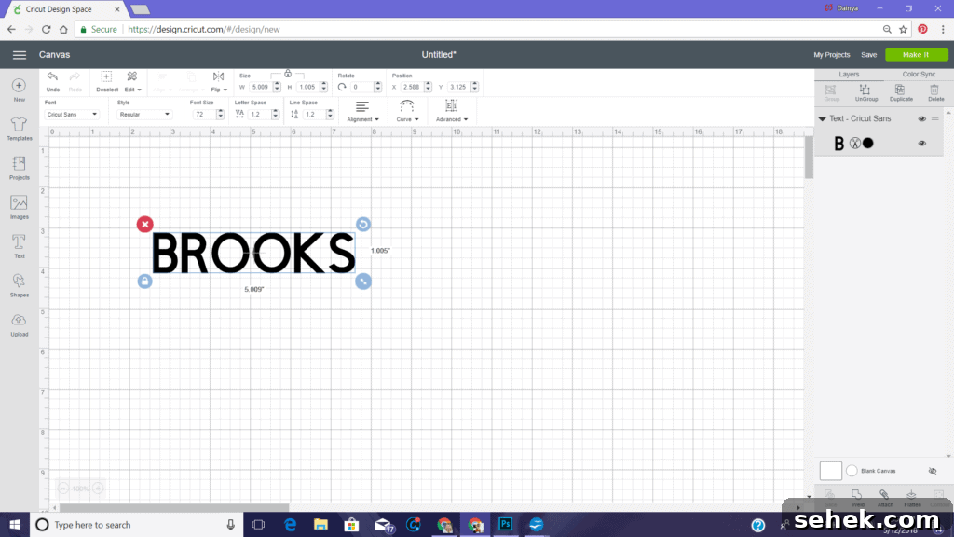This screenshot has height=537, width=954.
Task: Switch to the Color Sync tab
Action: coord(919,75)
